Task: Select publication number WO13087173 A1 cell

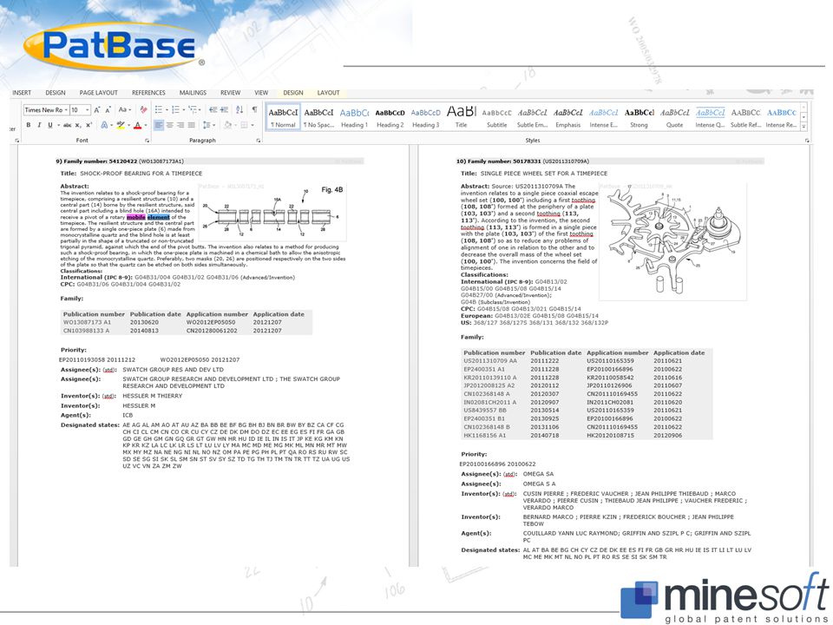Action: coord(87,322)
